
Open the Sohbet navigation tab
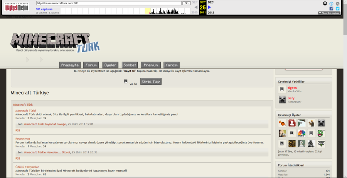click(x=130, y=65)
